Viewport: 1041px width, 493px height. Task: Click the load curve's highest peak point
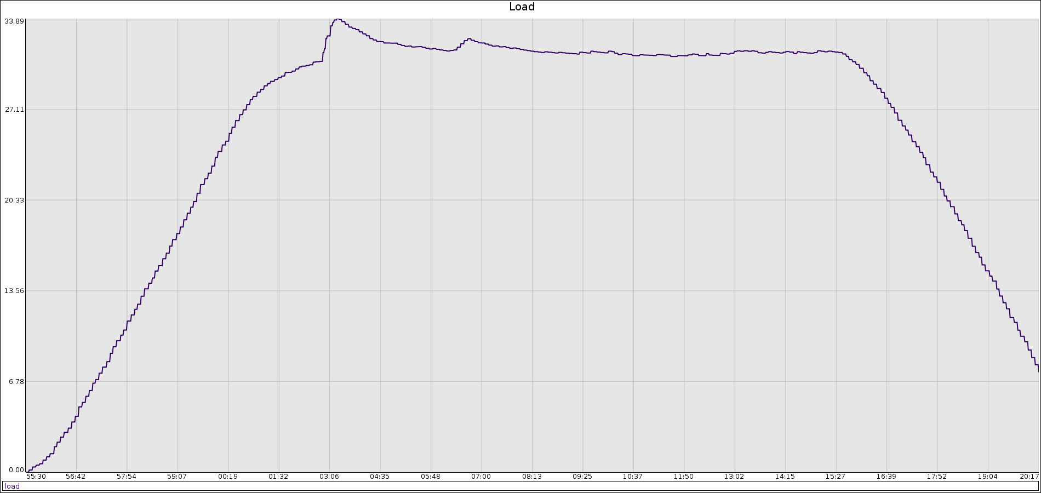[337, 19]
